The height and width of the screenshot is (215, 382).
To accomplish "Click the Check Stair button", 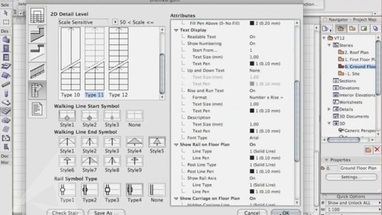I will pos(65,213).
